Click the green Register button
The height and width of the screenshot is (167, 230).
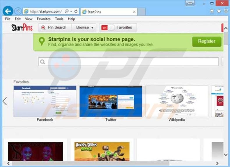point(207,41)
